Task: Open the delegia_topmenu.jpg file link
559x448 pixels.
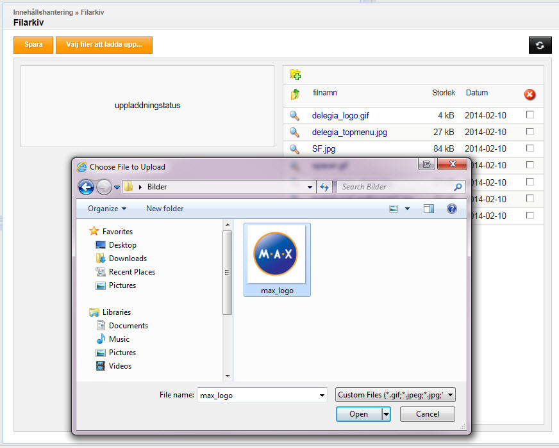Action: click(x=349, y=132)
